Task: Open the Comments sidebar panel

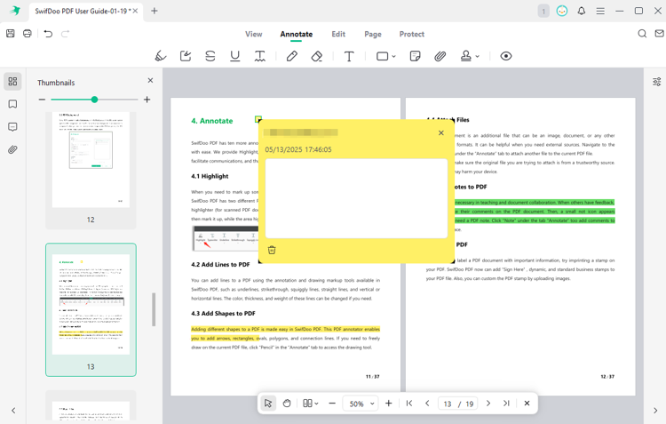Action: click(12, 127)
